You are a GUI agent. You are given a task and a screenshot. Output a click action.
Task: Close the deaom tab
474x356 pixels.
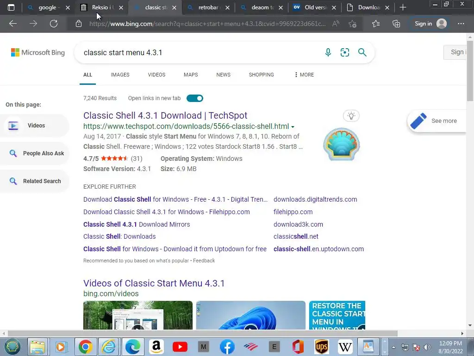pos(281,8)
